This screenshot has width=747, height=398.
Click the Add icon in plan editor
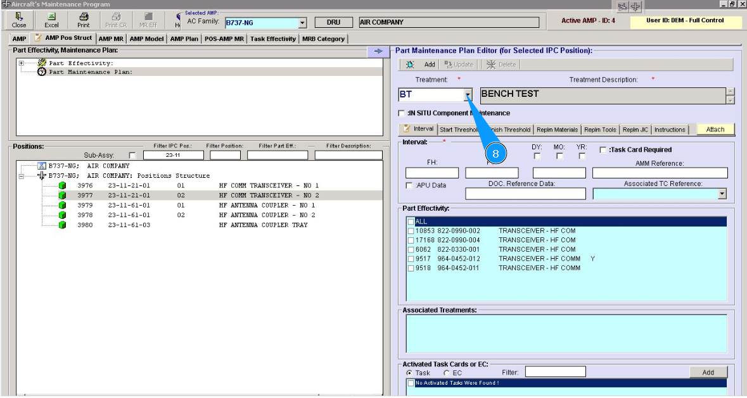[411, 65]
